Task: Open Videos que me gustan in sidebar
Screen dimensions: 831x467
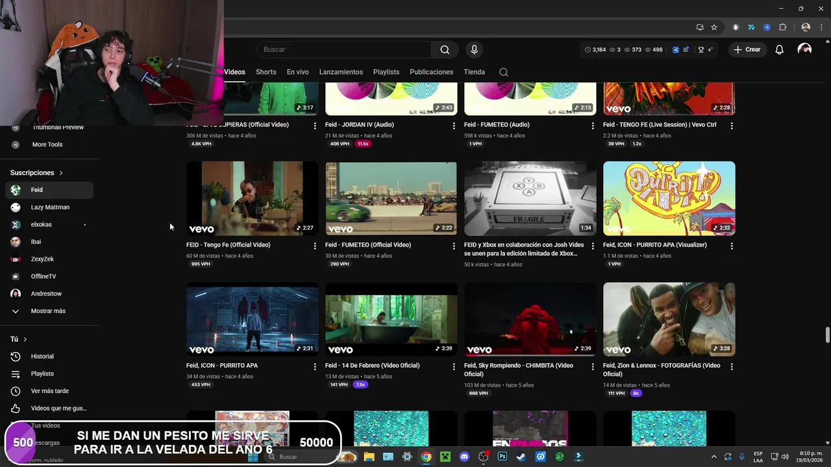Action: pyautogui.click(x=49, y=408)
